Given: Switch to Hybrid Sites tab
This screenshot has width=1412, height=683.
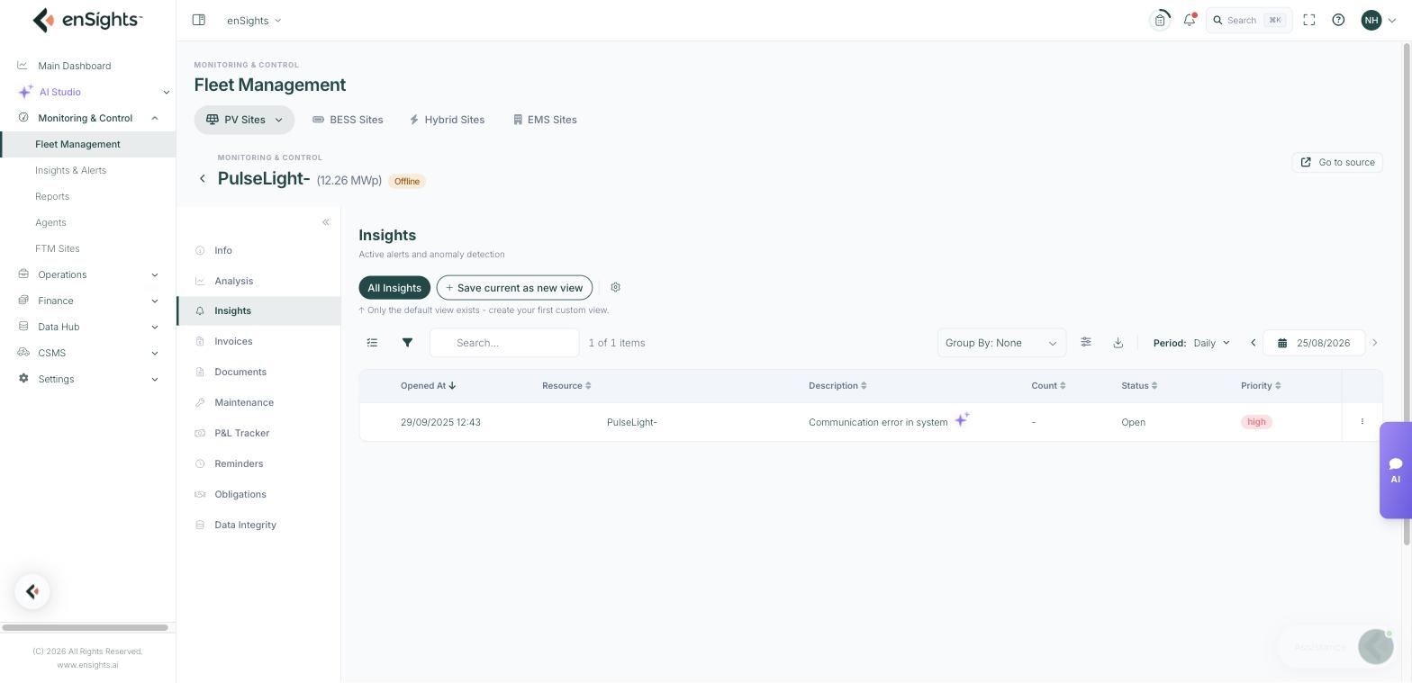Looking at the screenshot, I should click(447, 120).
